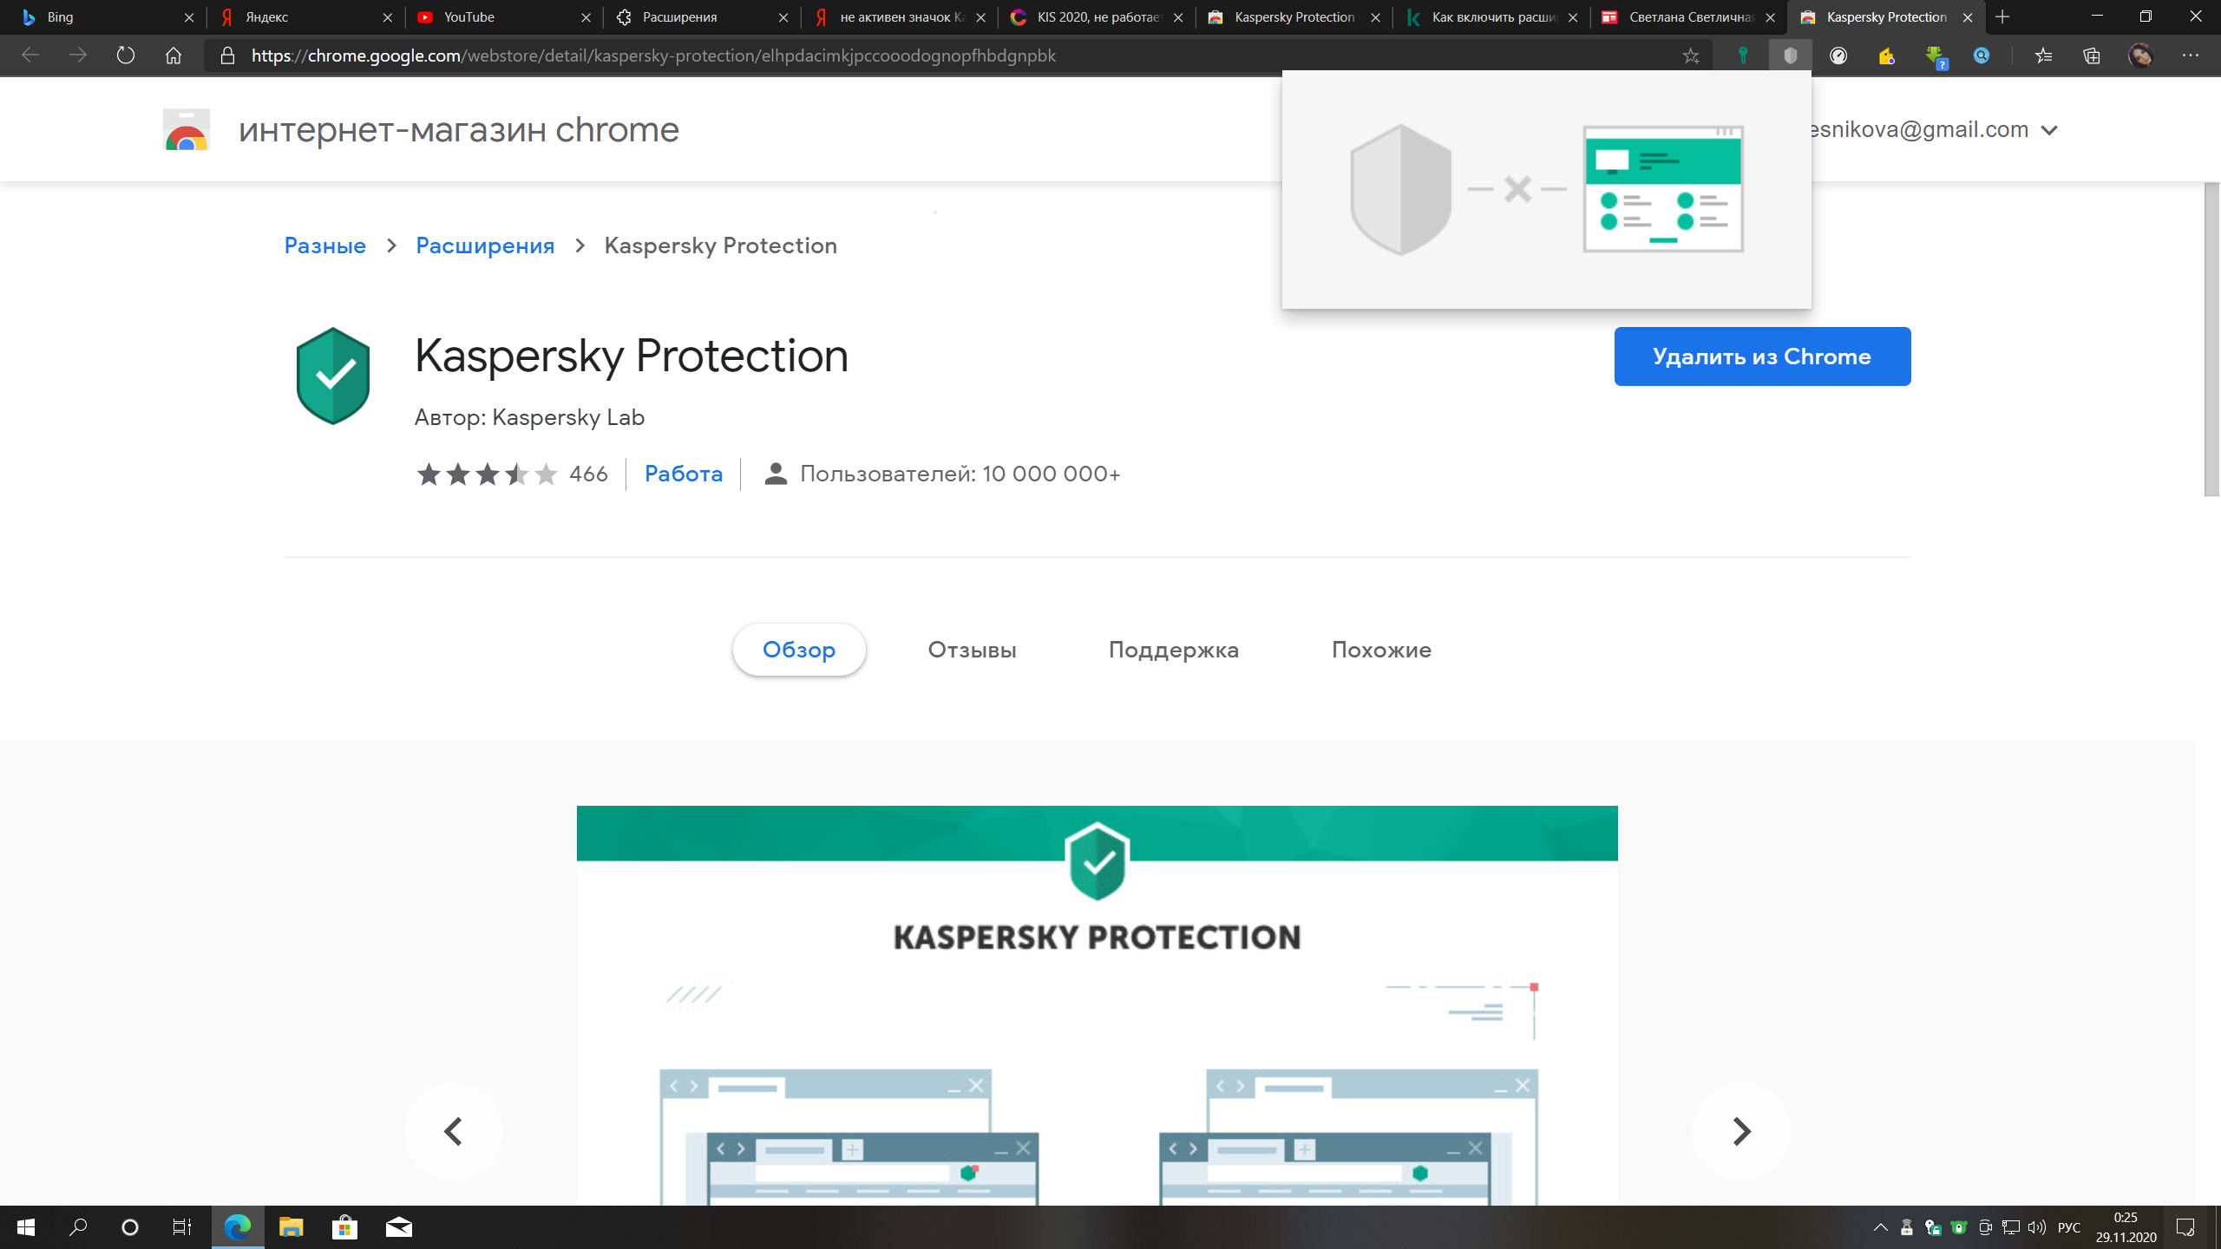This screenshot has height=1249, width=2221.
Task: Close the YouTube tab
Action: click(x=586, y=17)
